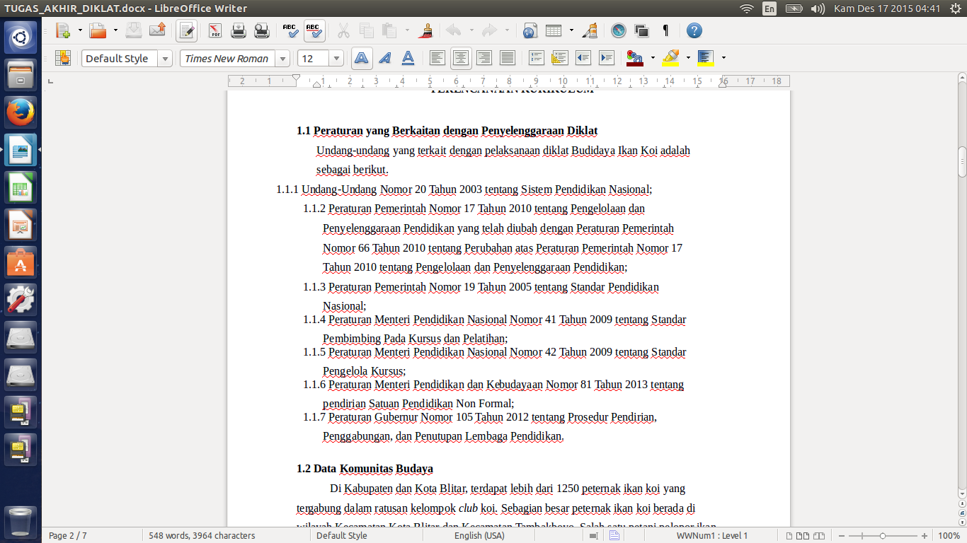Select two-page side-by-side view layout

801,536
